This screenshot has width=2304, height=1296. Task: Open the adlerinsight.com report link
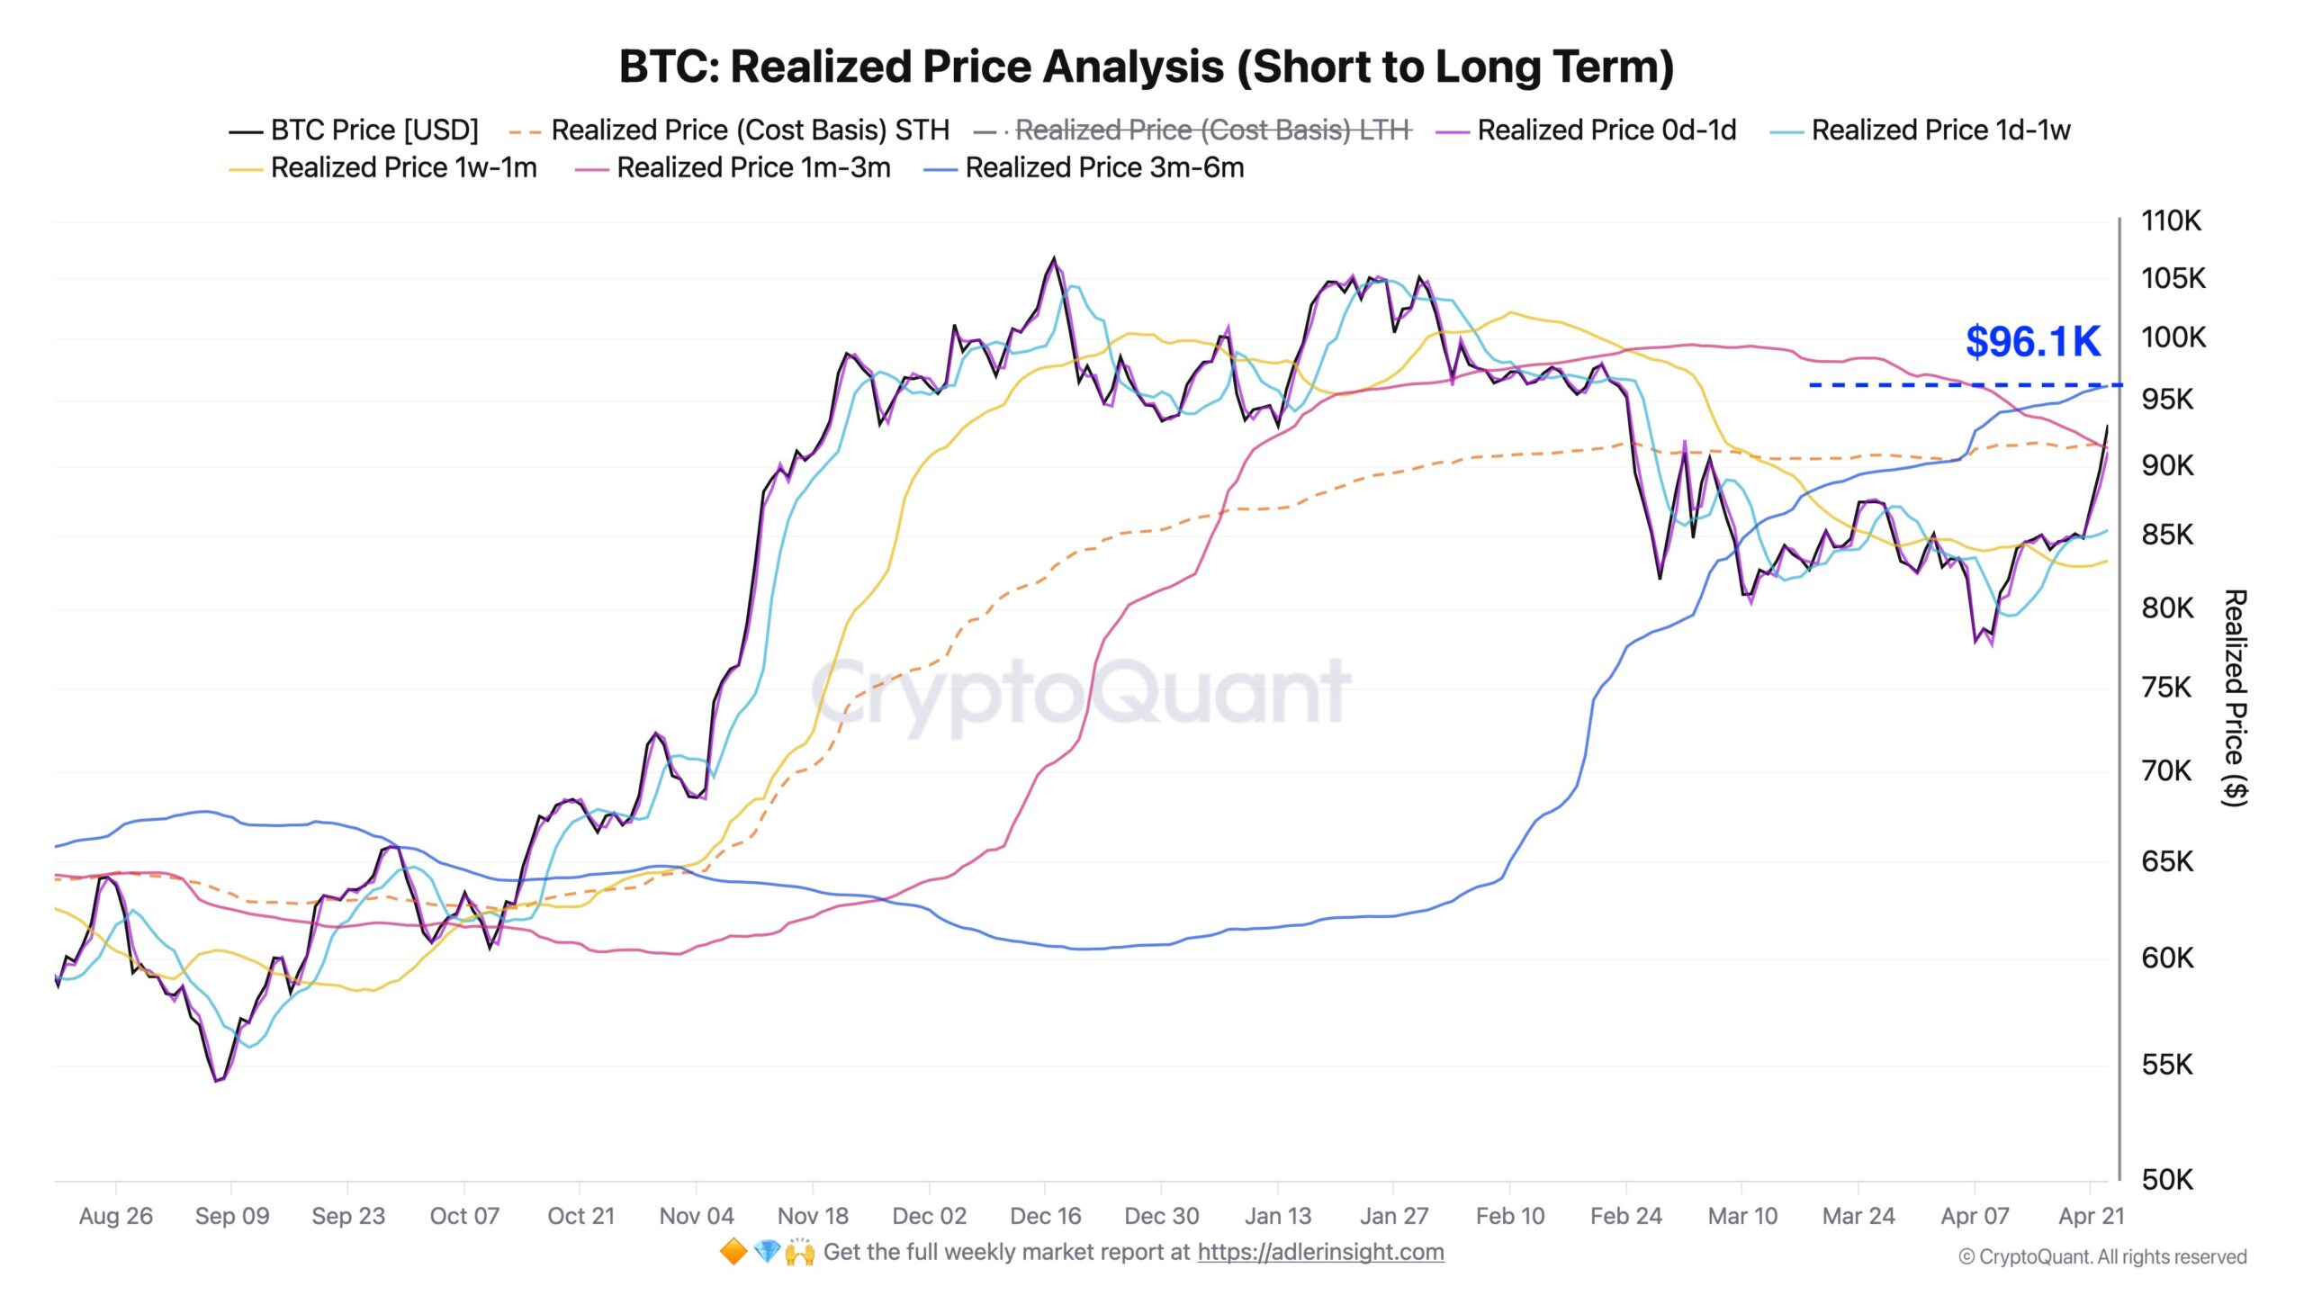pyautogui.click(x=1320, y=1252)
